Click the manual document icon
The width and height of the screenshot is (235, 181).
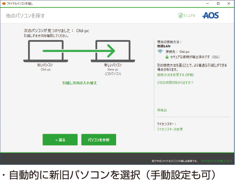click(x=181, y=16)
